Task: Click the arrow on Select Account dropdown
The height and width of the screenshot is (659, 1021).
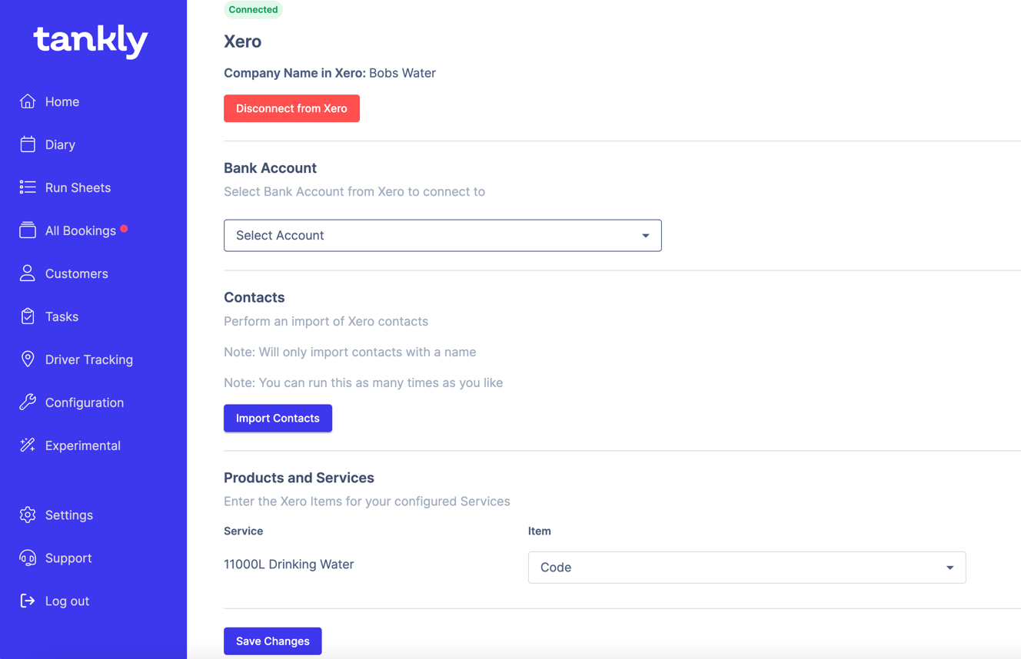Action: (645, 236)
